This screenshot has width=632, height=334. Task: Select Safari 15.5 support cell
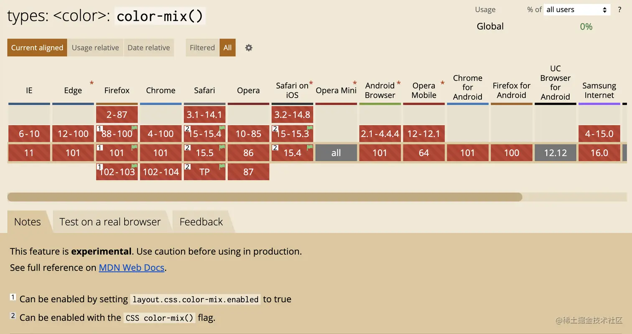[x=204, y=153]
